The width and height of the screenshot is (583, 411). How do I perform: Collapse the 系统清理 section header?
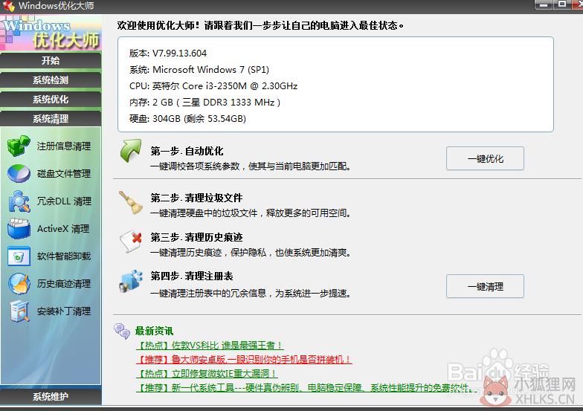point(51,119)
